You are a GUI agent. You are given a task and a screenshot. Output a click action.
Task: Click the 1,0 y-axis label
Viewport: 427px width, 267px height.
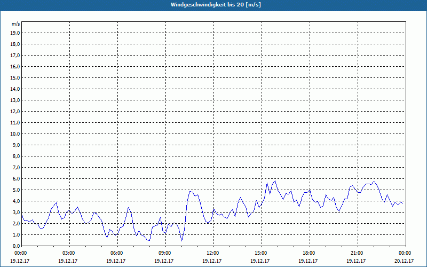coord(17,235)
